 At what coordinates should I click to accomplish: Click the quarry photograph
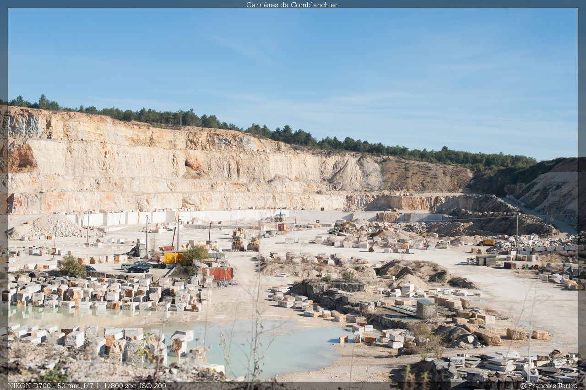[x=293, y=195]
